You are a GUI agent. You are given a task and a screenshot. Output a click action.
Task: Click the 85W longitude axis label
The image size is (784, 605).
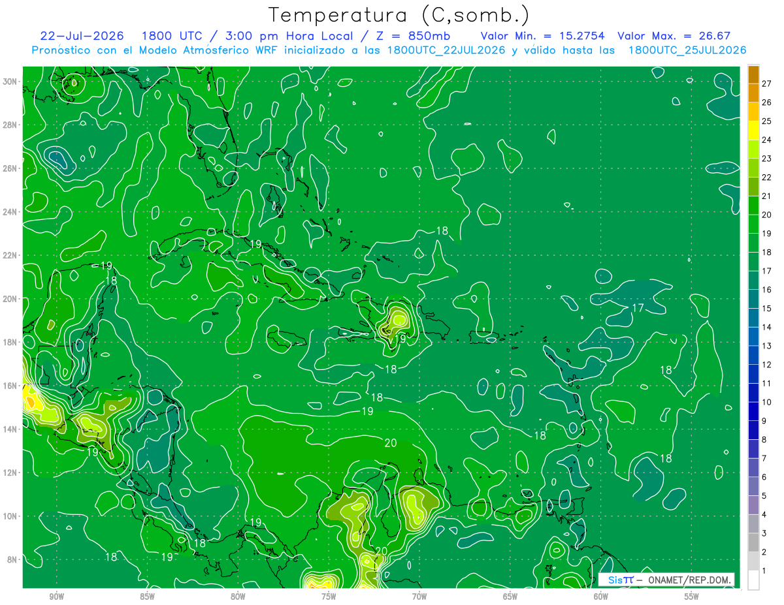(147, 597)
